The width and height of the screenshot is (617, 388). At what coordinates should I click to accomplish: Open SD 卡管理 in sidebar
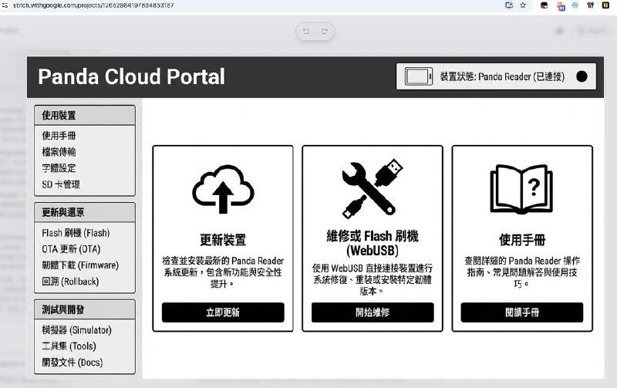pos(61,184)
